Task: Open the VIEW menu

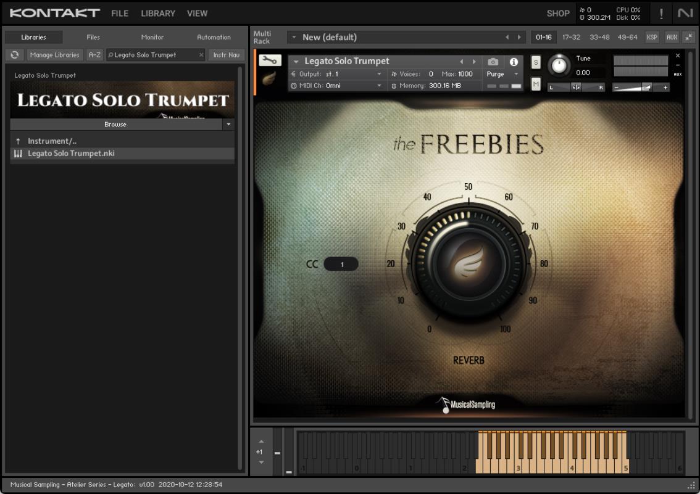Action: click(197, 14)
